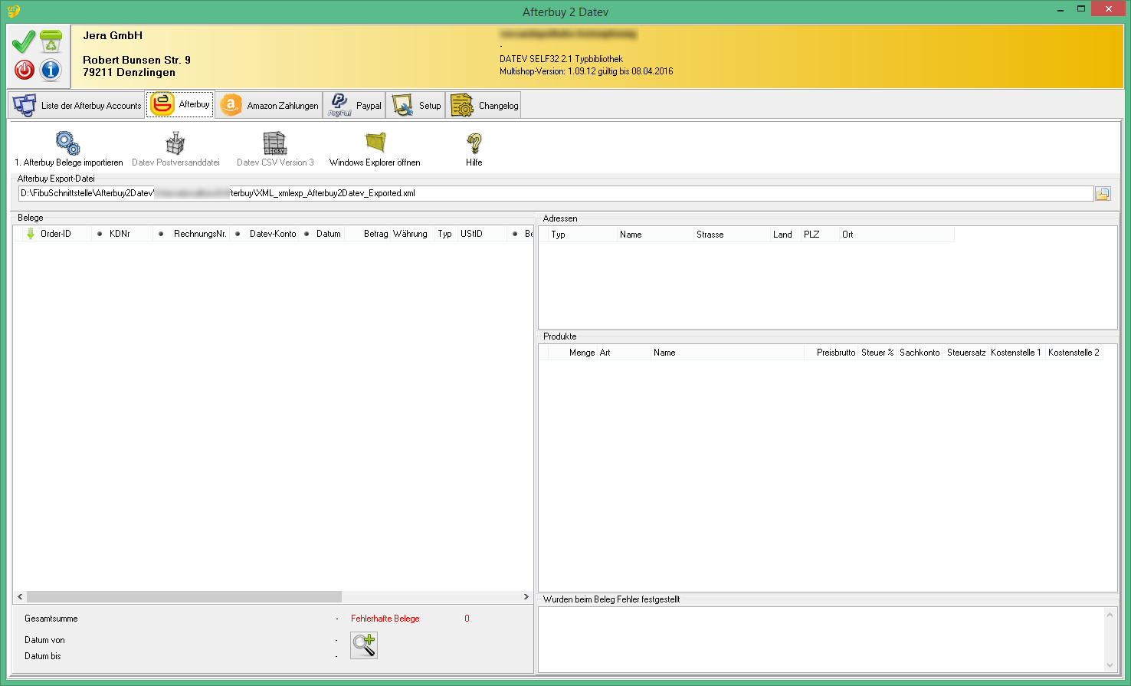Open Windows Explorer folder icon

point(375,143)
